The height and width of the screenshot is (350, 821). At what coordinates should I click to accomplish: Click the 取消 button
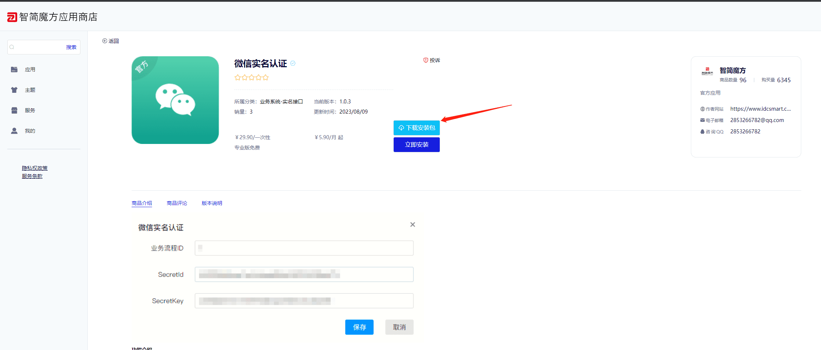(x=399, y=327)
